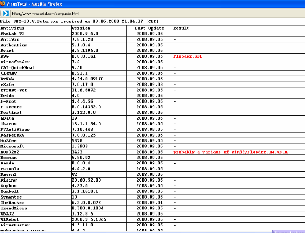The height and width of the screenshot is (233, 305).
Task: Select the 'Kaspersky' row name
Action: click(13, 135)
